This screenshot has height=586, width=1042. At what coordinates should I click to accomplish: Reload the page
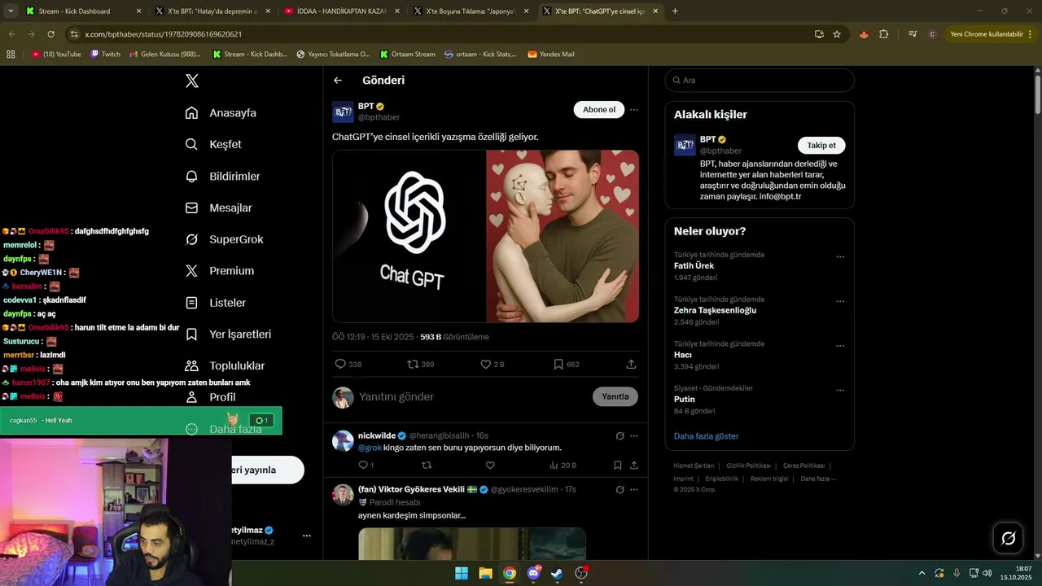coord(50,34)
